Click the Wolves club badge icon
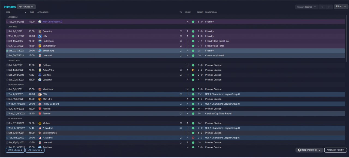This screenshot has height=158, width=349. coord(40,123)
